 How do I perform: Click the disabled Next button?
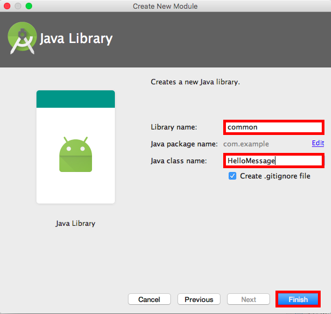(x=248, y=299)
